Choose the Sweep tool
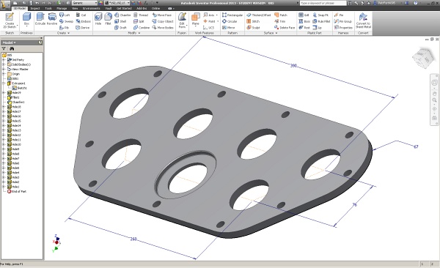The height and width of the screenshot is (268, 440). [x=66, y=21]
